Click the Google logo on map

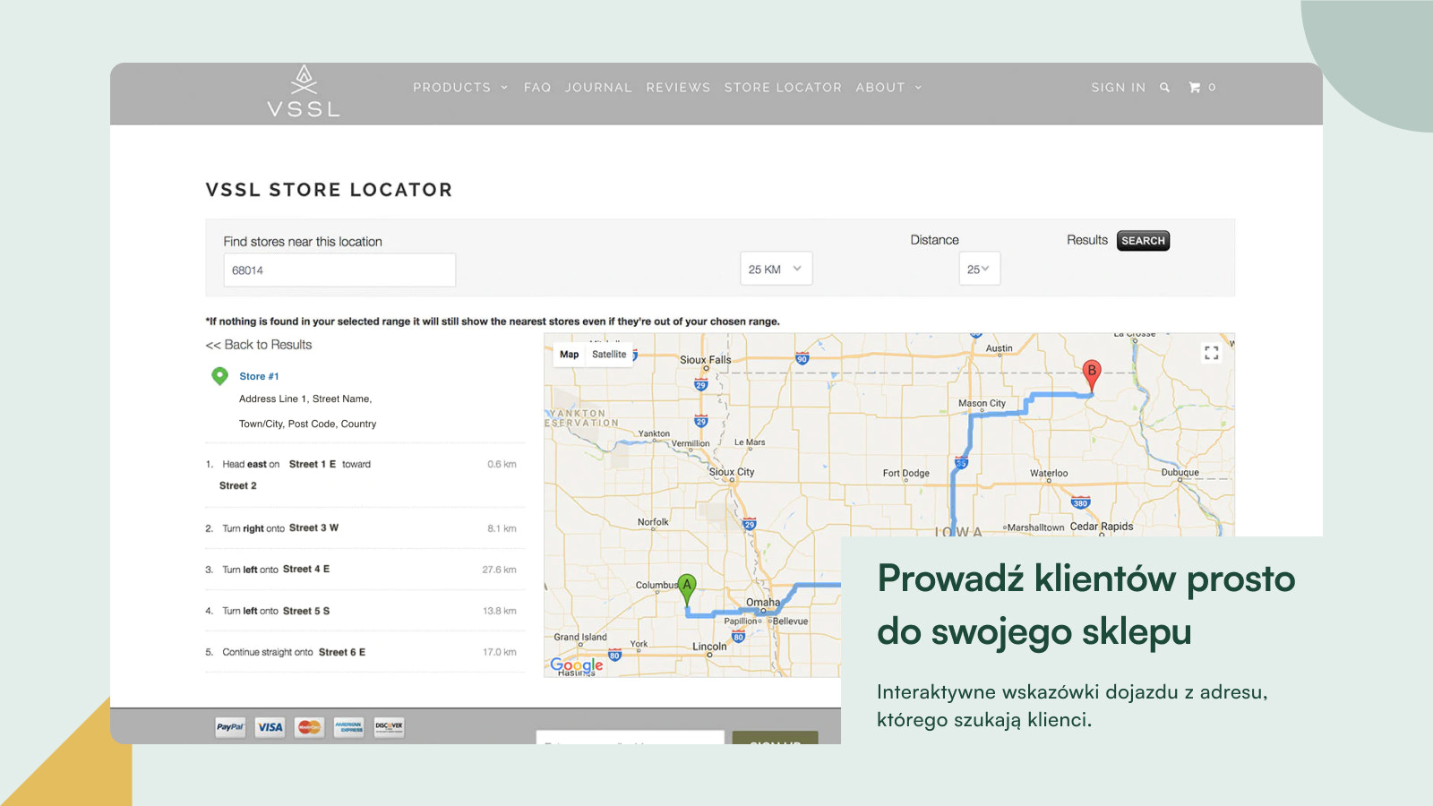576,665
